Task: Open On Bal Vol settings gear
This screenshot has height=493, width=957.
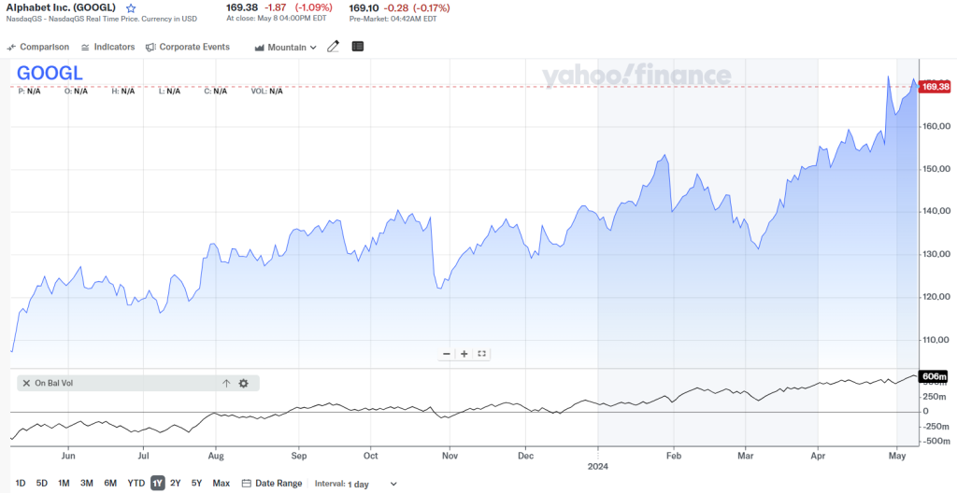Action: (244, 383)
